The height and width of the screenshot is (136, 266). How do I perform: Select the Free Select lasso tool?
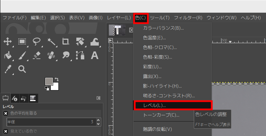click(37, 41)
